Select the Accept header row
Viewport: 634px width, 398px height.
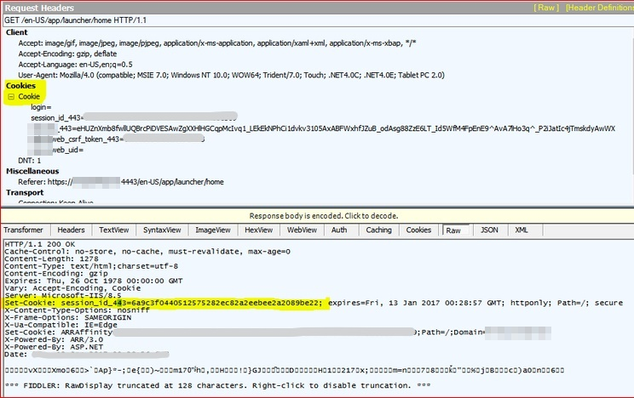(x=217, y=43)
